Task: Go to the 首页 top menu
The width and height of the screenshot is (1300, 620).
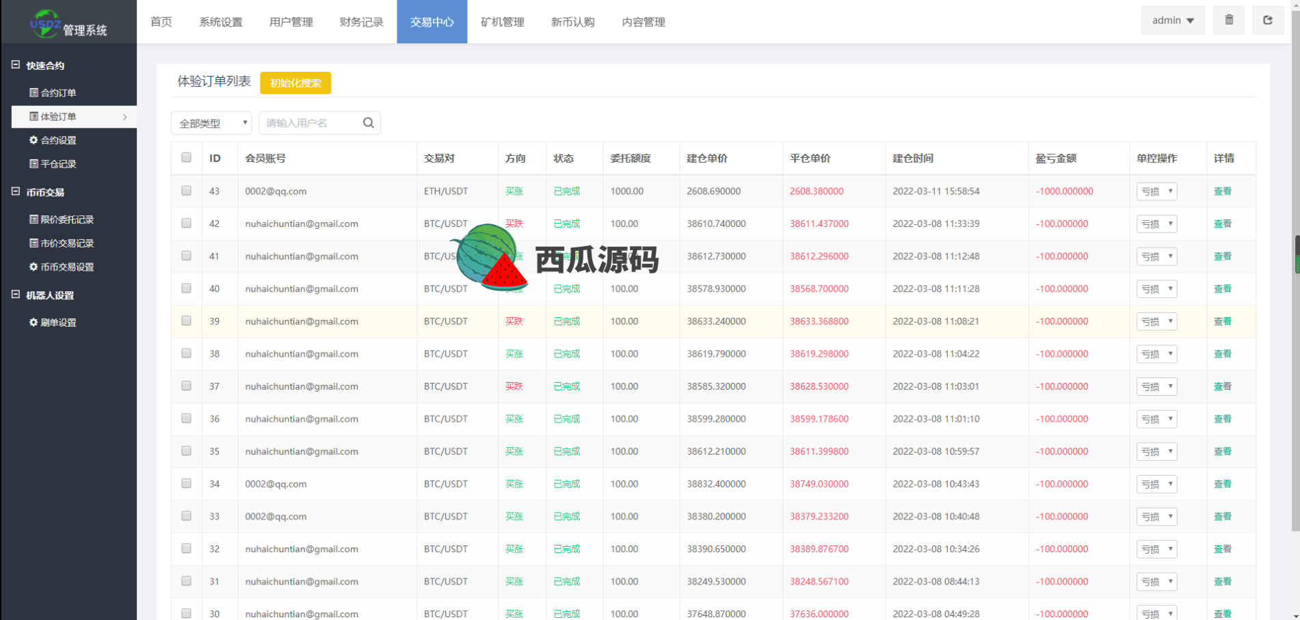Action: click(161, 22)
